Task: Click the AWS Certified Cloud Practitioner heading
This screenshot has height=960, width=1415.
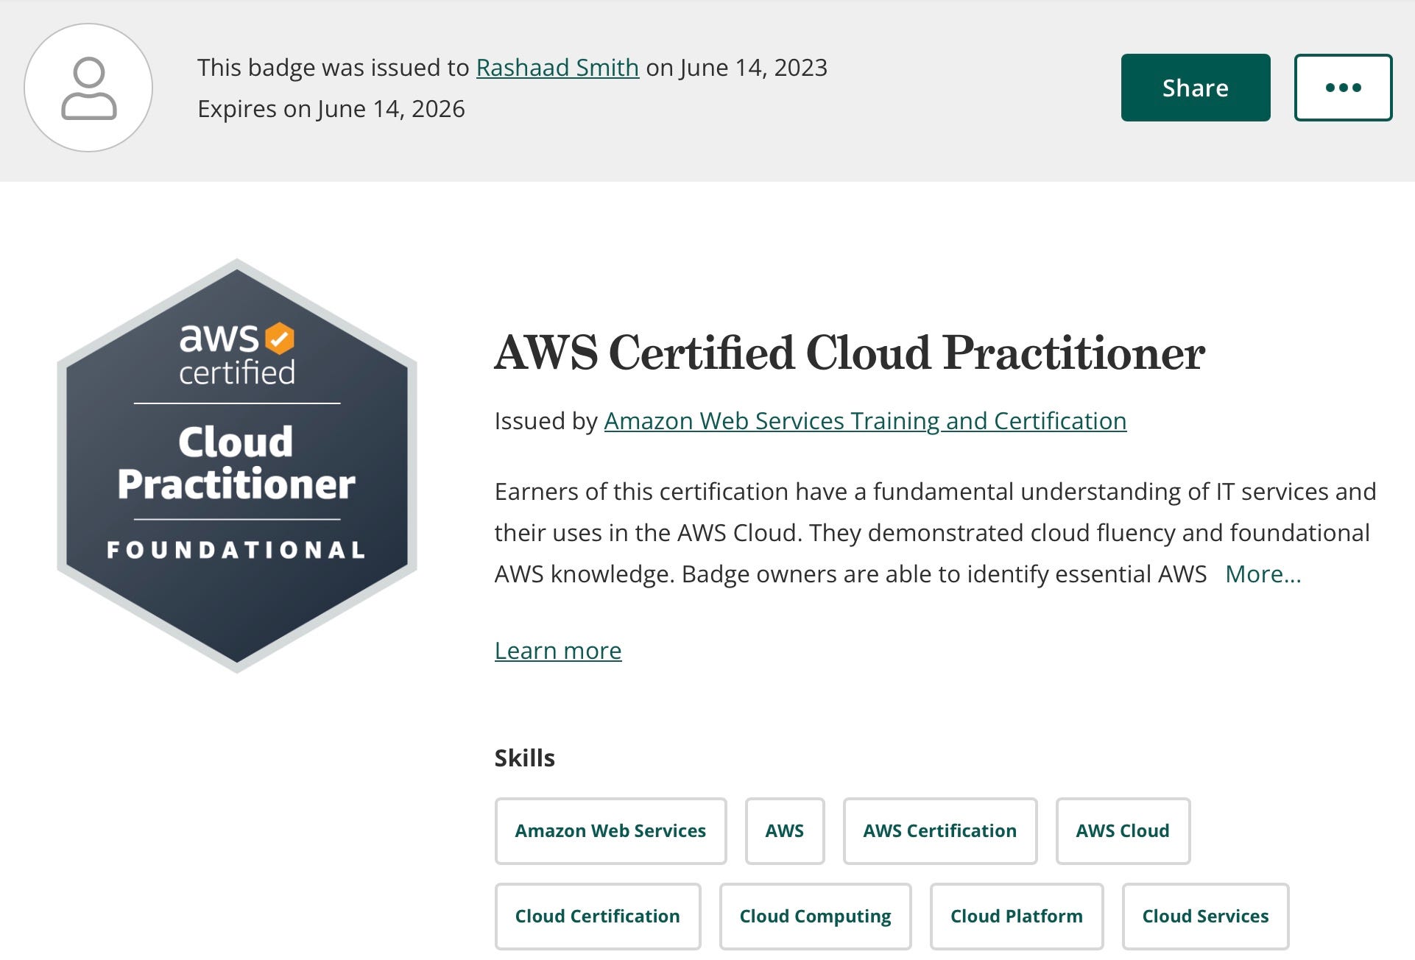Action: [849, 353]
